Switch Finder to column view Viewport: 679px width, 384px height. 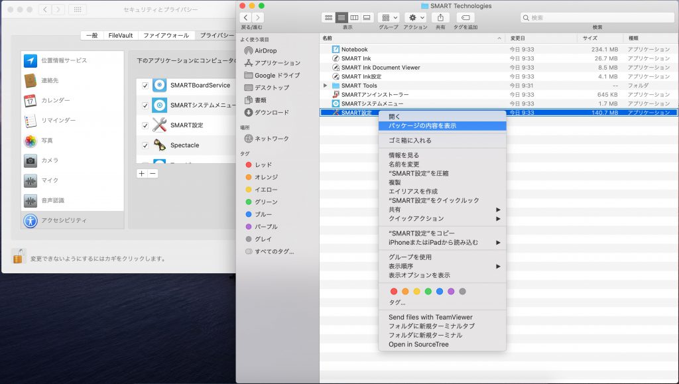[x=354, y=18]
